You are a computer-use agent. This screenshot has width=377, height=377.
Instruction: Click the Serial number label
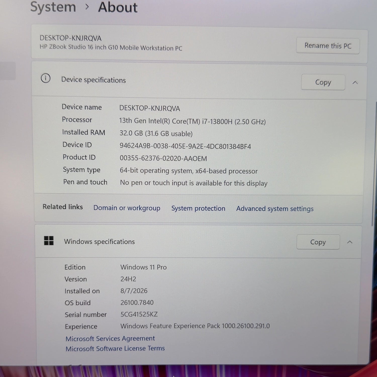(x=86, y=315)
